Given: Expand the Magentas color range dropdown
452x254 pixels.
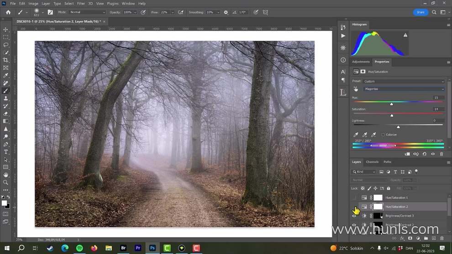Looking at the screenshot, I should pyautogui.click(x=404, y=89).
